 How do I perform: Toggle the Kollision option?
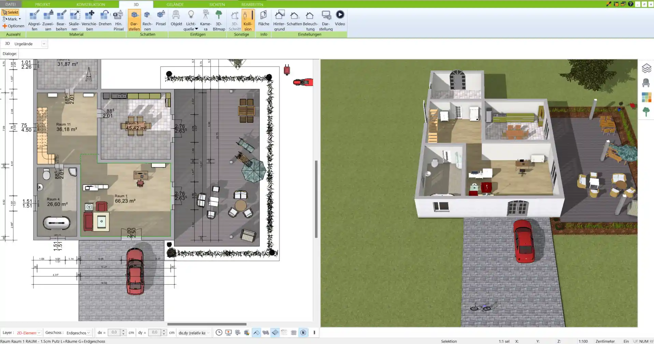248,20
